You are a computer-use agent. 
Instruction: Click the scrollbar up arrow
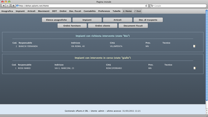pos(207,110)
